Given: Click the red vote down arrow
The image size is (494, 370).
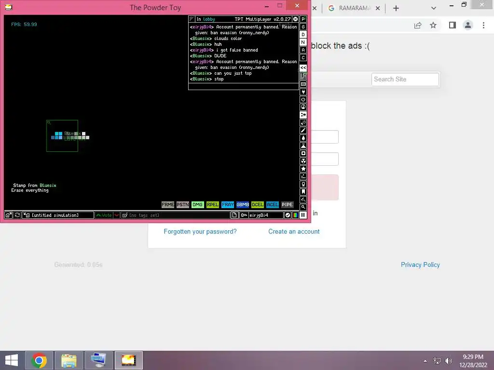Looking at the screenshot, I should (117, 215).
